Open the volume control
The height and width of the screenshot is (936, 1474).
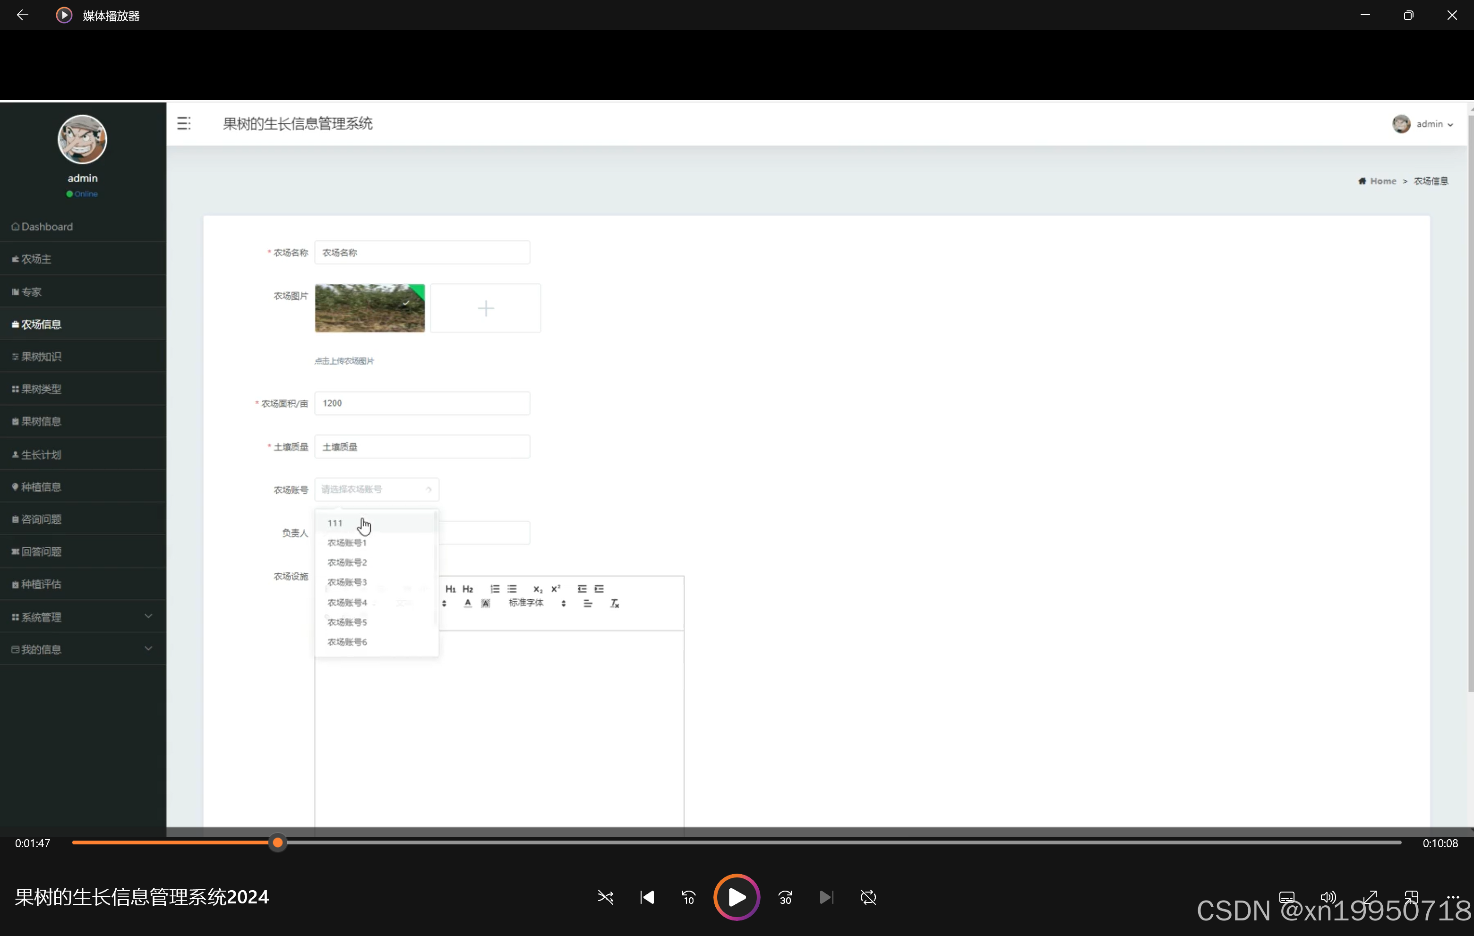tap(1328, 897)
